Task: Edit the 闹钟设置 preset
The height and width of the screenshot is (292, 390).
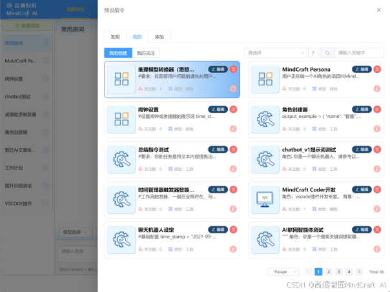Action: coord(218,109)
